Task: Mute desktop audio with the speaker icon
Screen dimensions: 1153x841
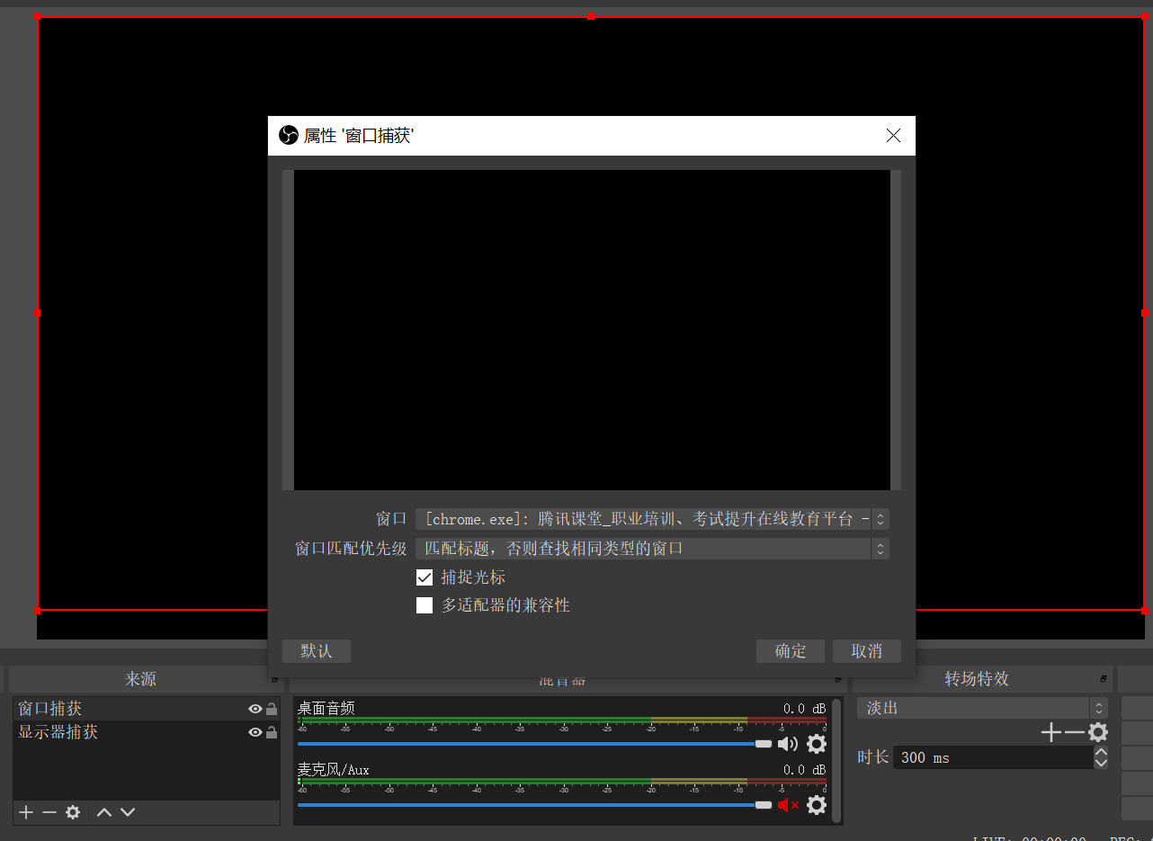Action: pyautogui.click(x=788, y=744)
